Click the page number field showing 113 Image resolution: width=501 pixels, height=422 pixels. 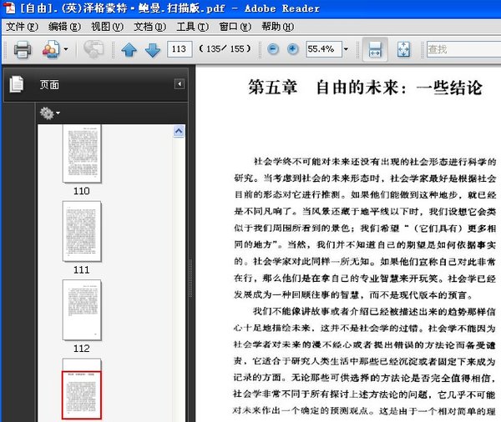click(180, 50)
